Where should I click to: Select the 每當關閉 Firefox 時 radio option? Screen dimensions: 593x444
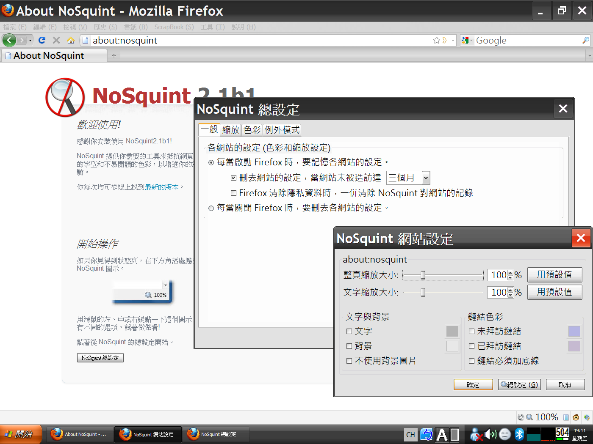[x=211, y=208]
